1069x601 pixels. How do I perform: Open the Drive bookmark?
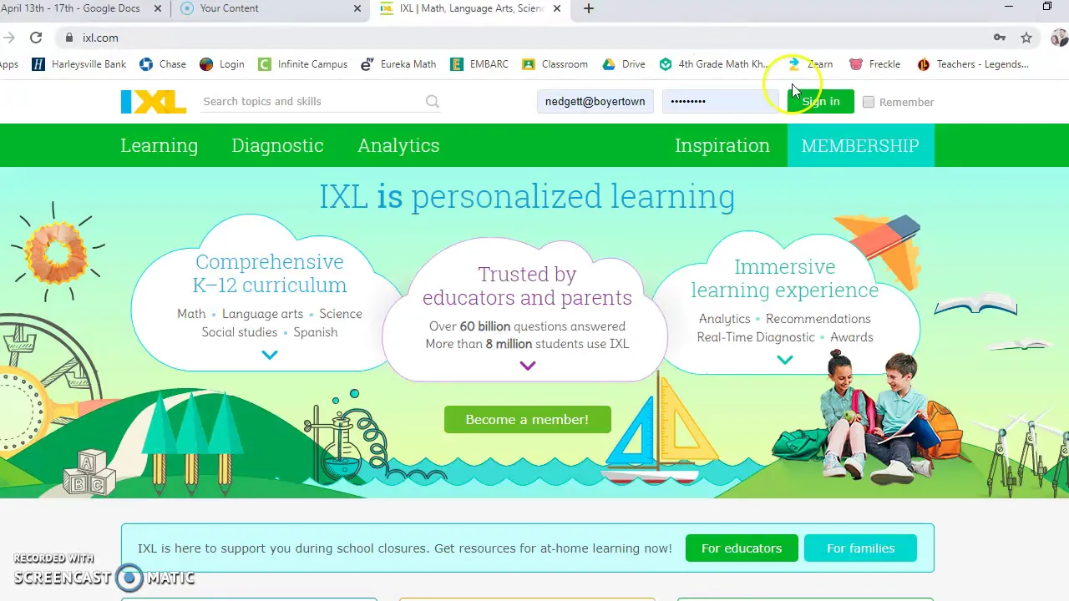(624, 64)
